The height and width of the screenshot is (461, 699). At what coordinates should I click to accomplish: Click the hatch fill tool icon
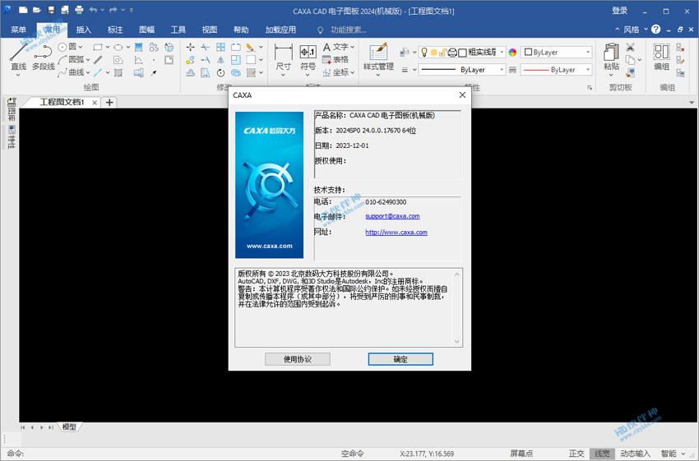139,47
